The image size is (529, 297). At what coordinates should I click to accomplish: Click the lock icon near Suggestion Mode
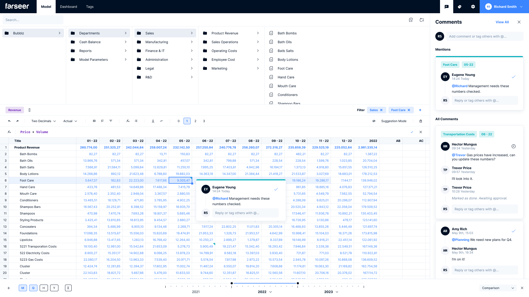click(421, 121)
